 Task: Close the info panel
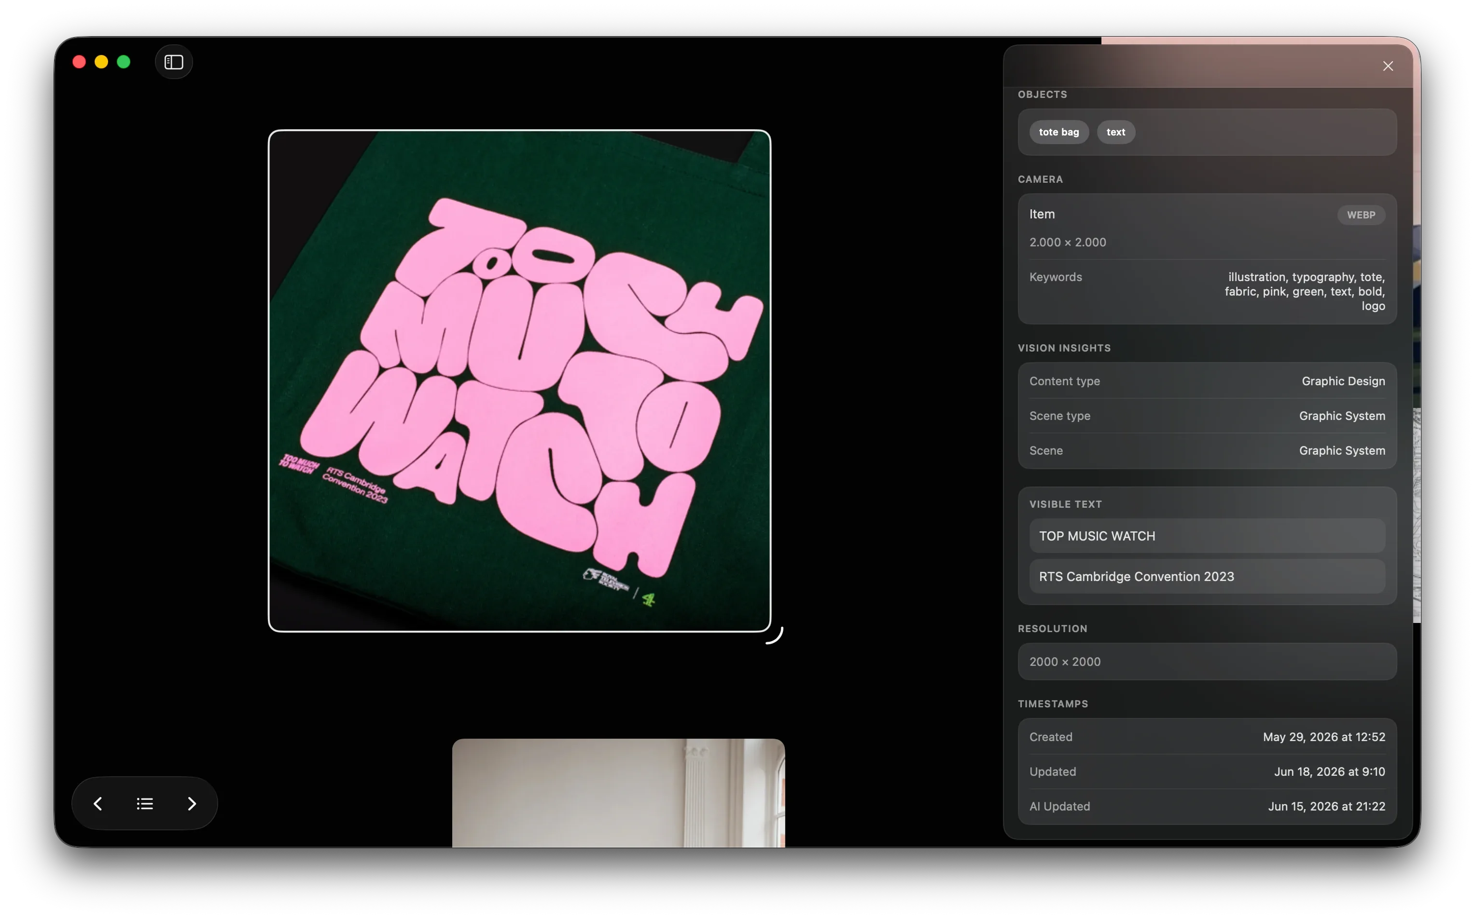1388,66
